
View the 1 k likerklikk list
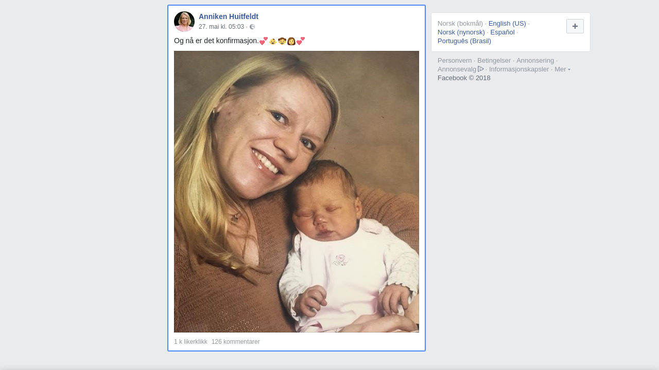click(x=190, y=342)
